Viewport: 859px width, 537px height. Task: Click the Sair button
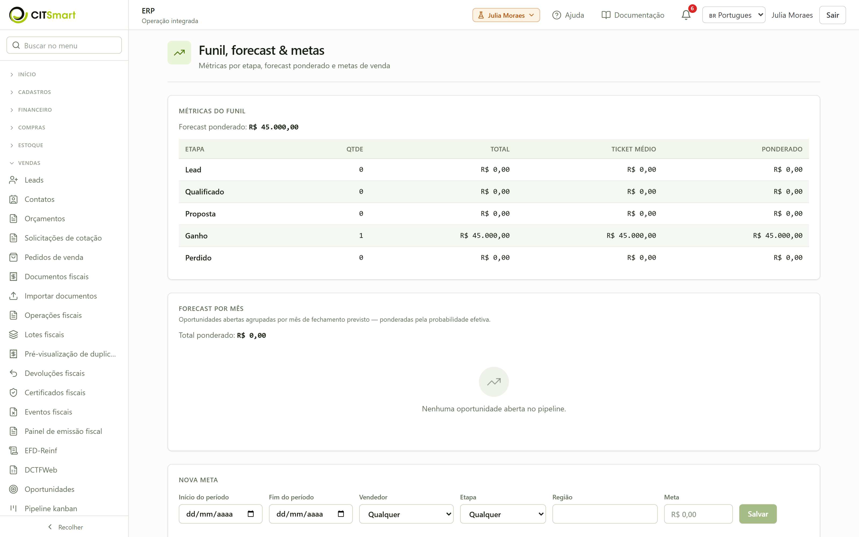click(x=832, y=15)
